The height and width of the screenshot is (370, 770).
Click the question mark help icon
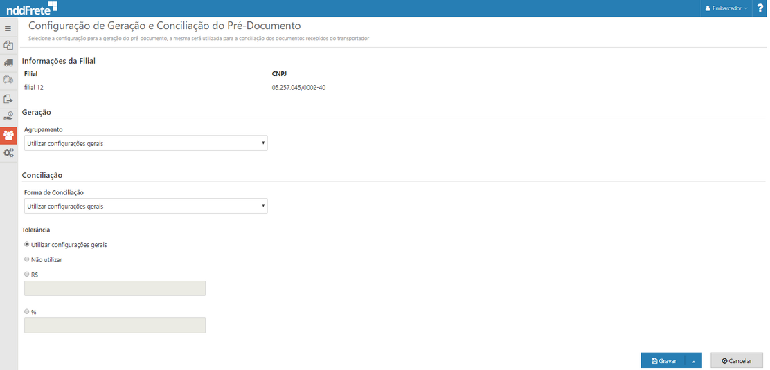[760, 8]
